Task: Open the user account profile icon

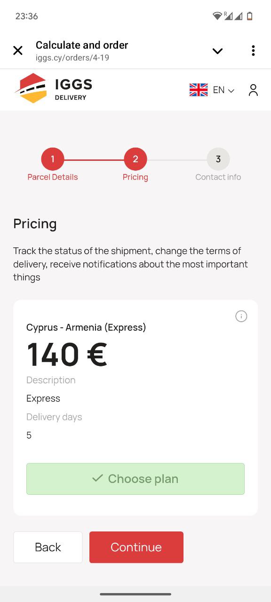Action: [x=253, y=90]
